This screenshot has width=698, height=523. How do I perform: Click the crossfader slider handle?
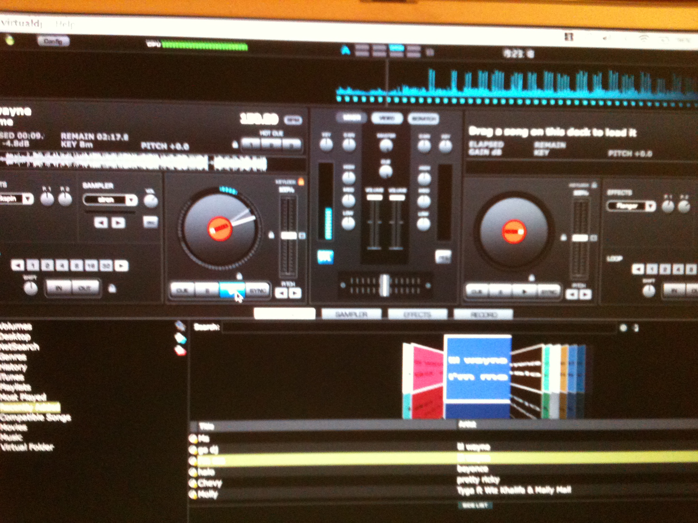(x=385, y=285)
